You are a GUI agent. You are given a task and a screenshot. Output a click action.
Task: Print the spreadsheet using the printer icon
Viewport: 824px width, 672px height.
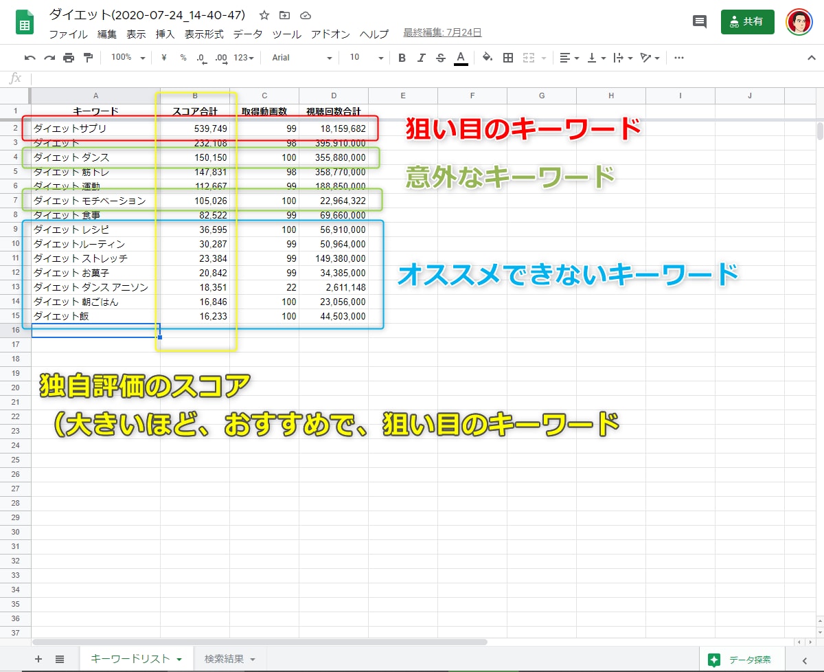pyautogui.click(x=69, y=58)
